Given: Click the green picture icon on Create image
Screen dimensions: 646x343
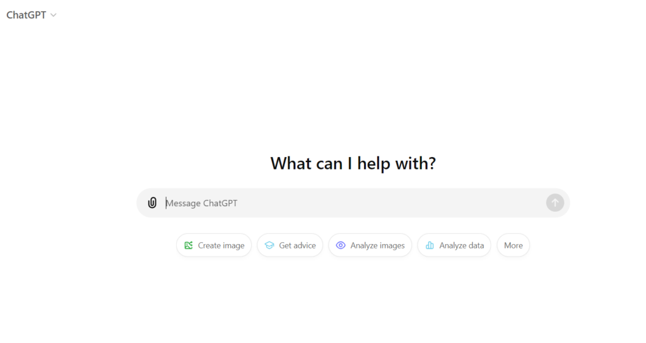Looking at the screenshot, I should pos(188,245).
